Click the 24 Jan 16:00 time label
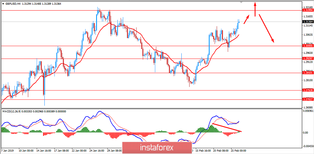The height and width of the screenshot is (154, 314). [x=97, y=150]
